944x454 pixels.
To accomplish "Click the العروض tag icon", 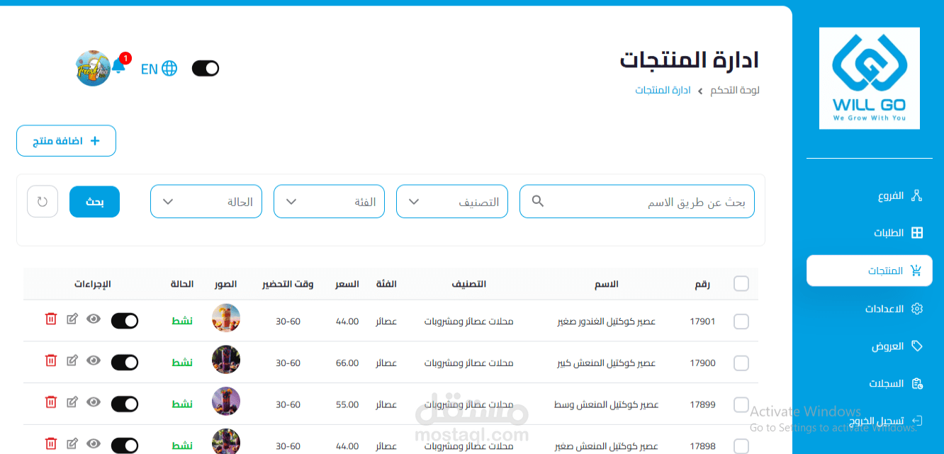I will (916, 346).
